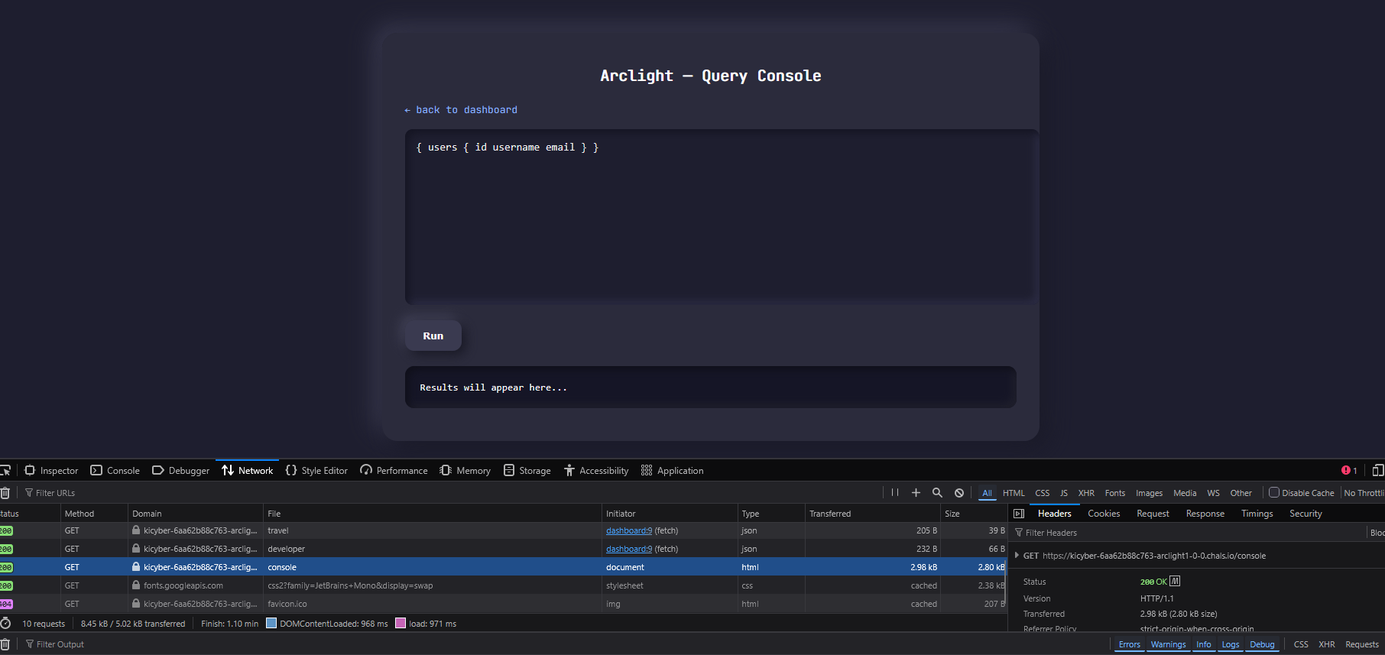
Task: Open dashboard:9 initiator link for travel request
Action: pyautogui.click(x=629, y=530)
